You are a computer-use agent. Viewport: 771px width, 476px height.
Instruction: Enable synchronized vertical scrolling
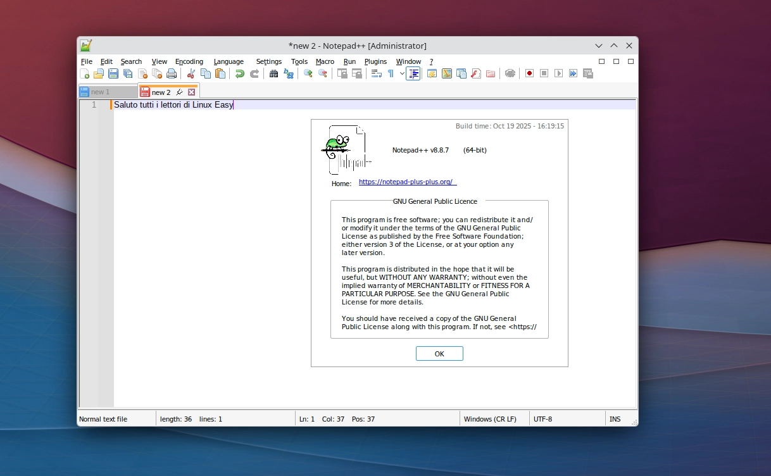coord(342,73)
